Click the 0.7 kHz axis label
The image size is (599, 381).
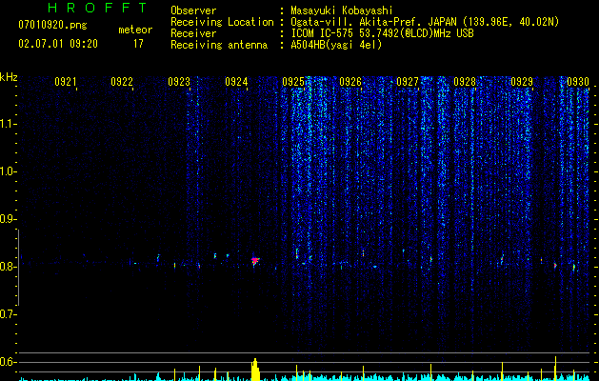pos(9,314)
